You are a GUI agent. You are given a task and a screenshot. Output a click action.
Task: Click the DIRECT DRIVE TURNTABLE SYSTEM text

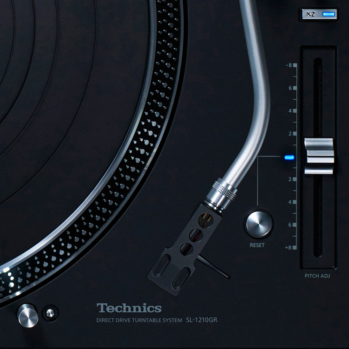[139, 320]
